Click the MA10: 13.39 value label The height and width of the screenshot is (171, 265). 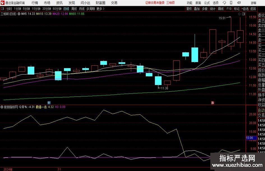point(44,14)
